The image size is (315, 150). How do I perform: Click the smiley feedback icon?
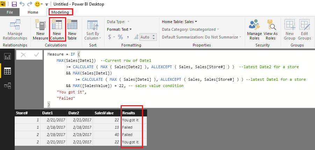point(37,4)
